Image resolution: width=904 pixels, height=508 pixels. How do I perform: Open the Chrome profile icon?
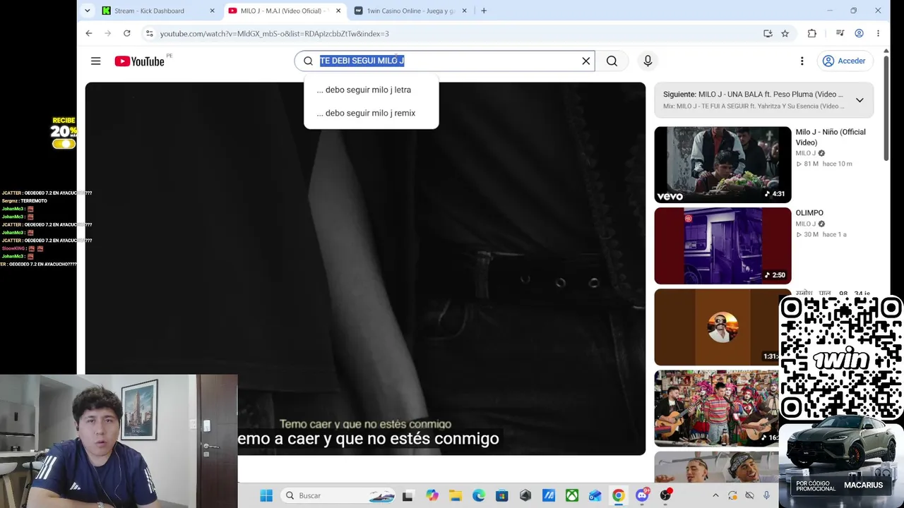pos(859,33)
